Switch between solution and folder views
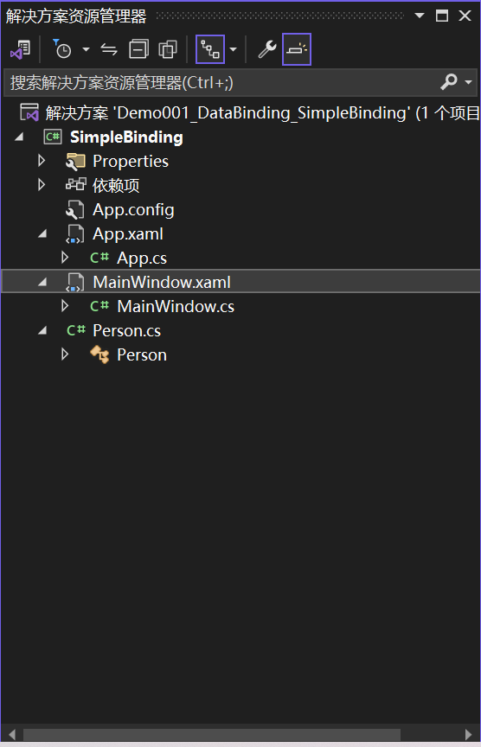This screenshot has width=481, height=747. [x=21, y=49]
